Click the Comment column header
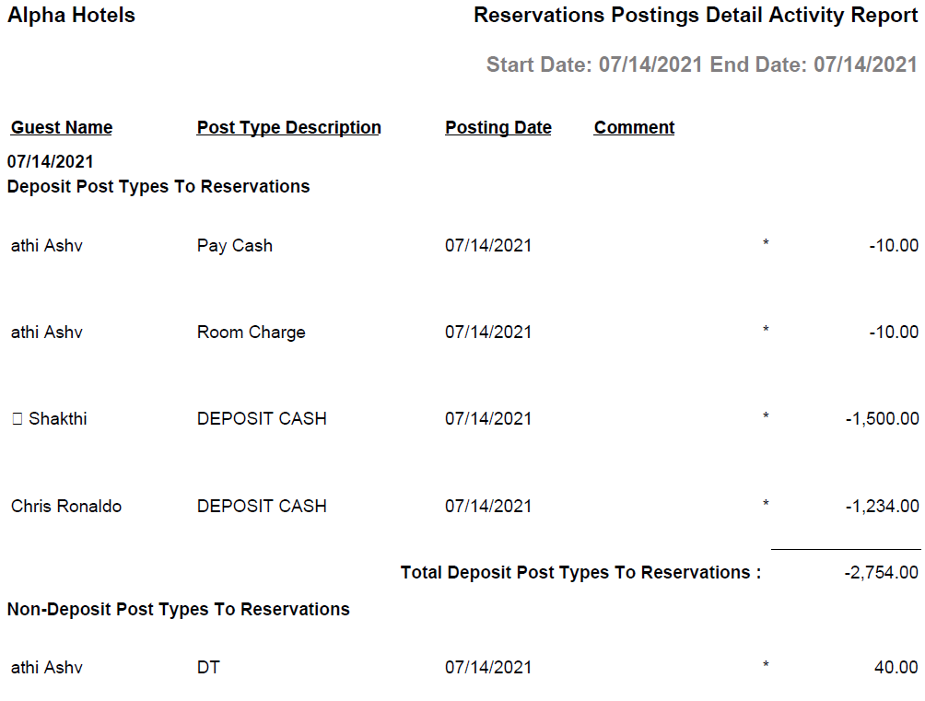The width and height of the screenshot is (925, 701). point(634,128)
